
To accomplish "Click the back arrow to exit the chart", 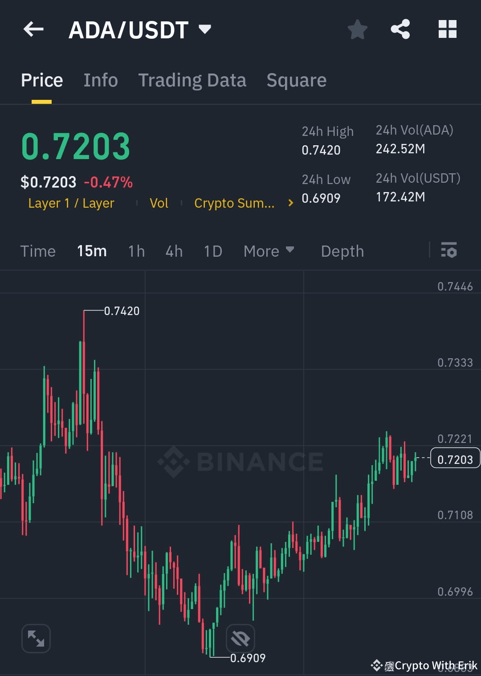I will point(33,29).
